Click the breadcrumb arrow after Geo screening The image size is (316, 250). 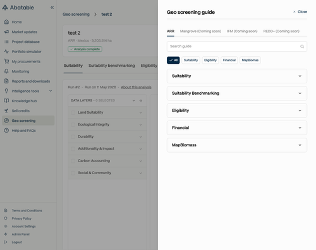95,15
